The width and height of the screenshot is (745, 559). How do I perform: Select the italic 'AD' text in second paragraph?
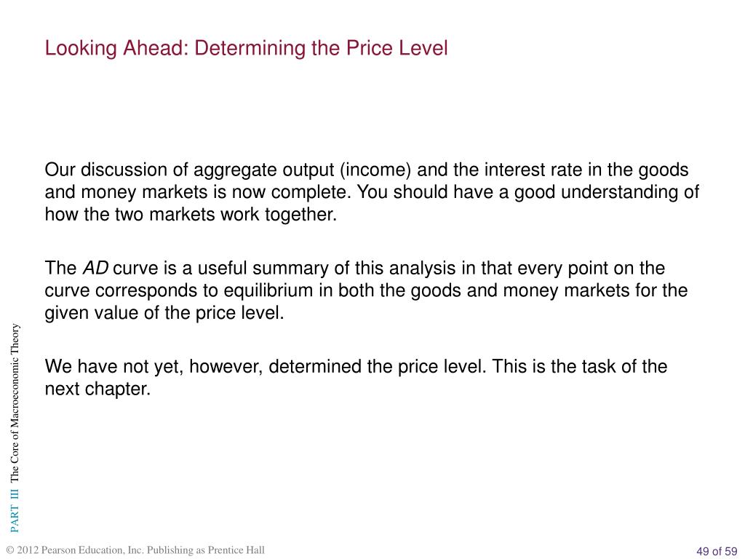point(95,268)
